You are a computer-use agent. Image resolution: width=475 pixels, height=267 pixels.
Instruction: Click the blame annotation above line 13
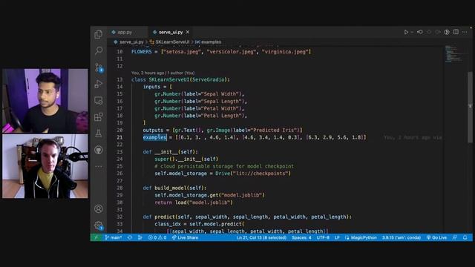[163, 73]
